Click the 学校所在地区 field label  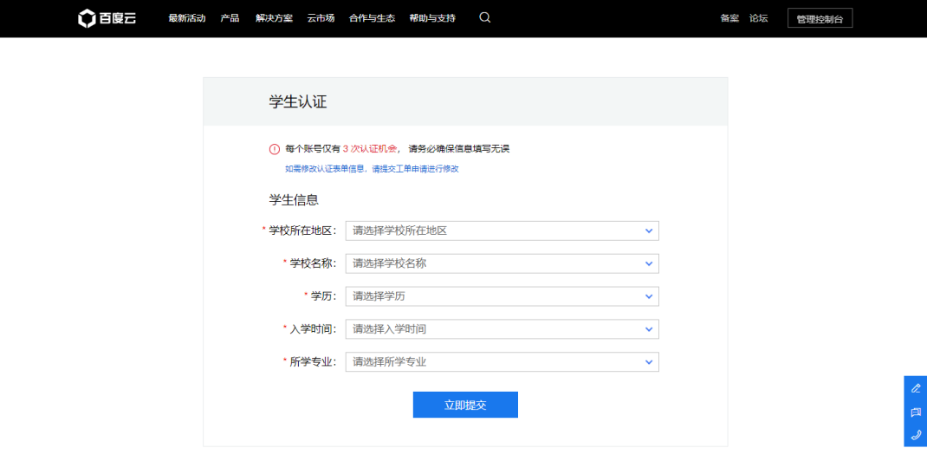click(302, 230)
